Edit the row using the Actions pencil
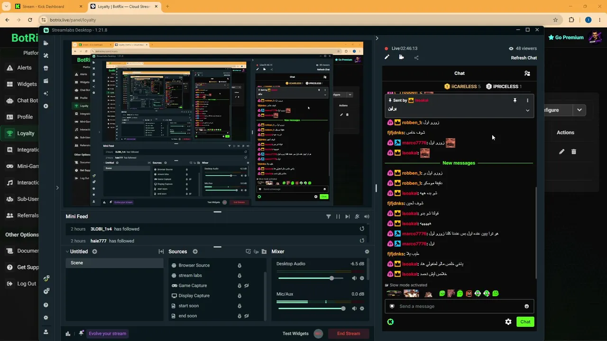The image size is (607, 341). tap(561, 152)
